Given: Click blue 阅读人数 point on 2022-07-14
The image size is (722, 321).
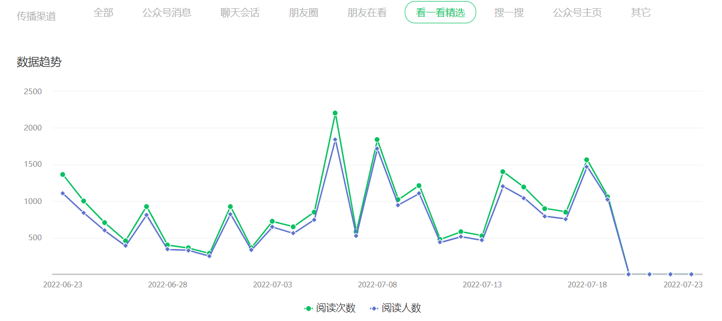Looking at the screenshot, I should (x=503, y=186).
